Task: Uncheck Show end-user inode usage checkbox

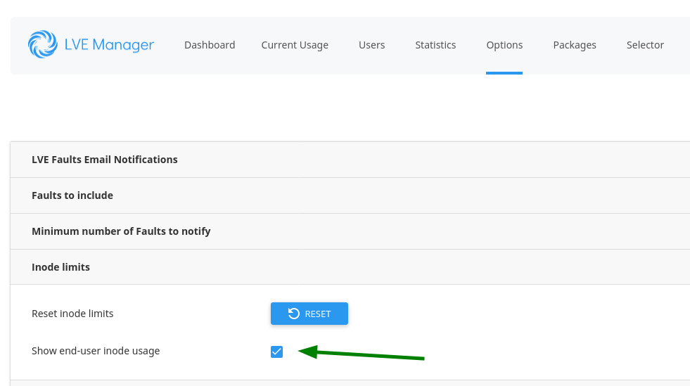Action: click(x=276, y=352)
